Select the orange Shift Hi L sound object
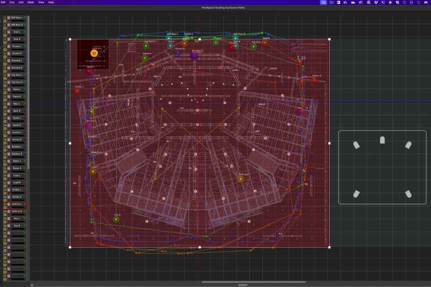The width and height of the screenshot is (431, 287). [x=94, y=53]
